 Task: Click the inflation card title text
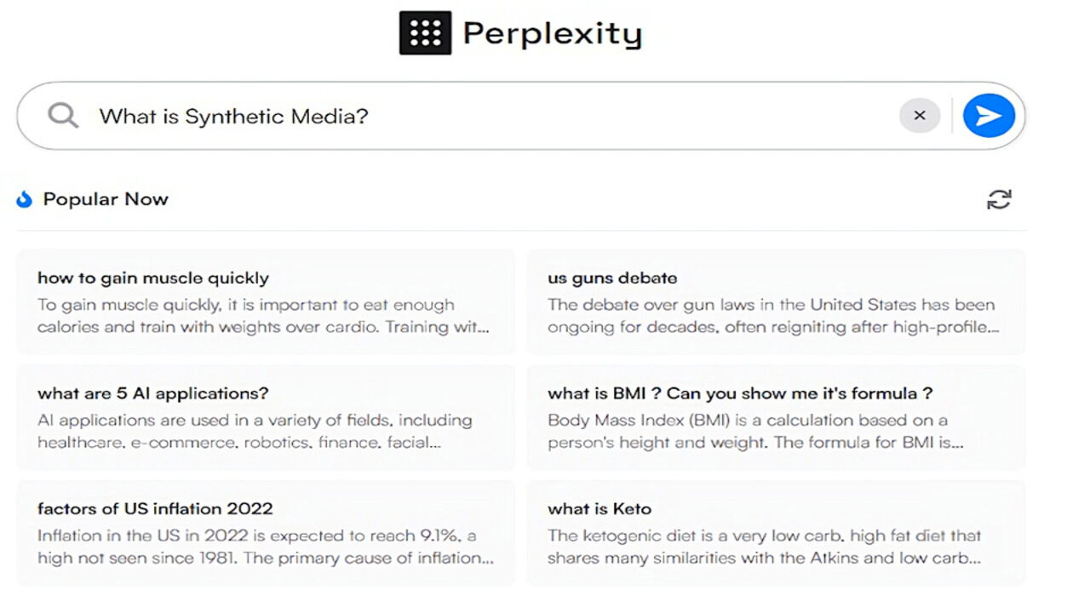pos(154,508)
